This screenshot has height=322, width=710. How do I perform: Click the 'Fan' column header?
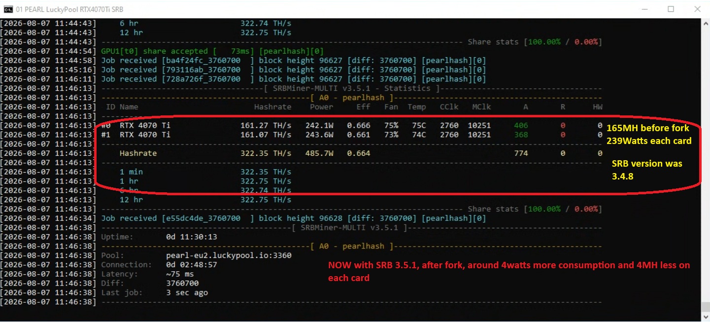pyautogui.click(x=391, y=107)
